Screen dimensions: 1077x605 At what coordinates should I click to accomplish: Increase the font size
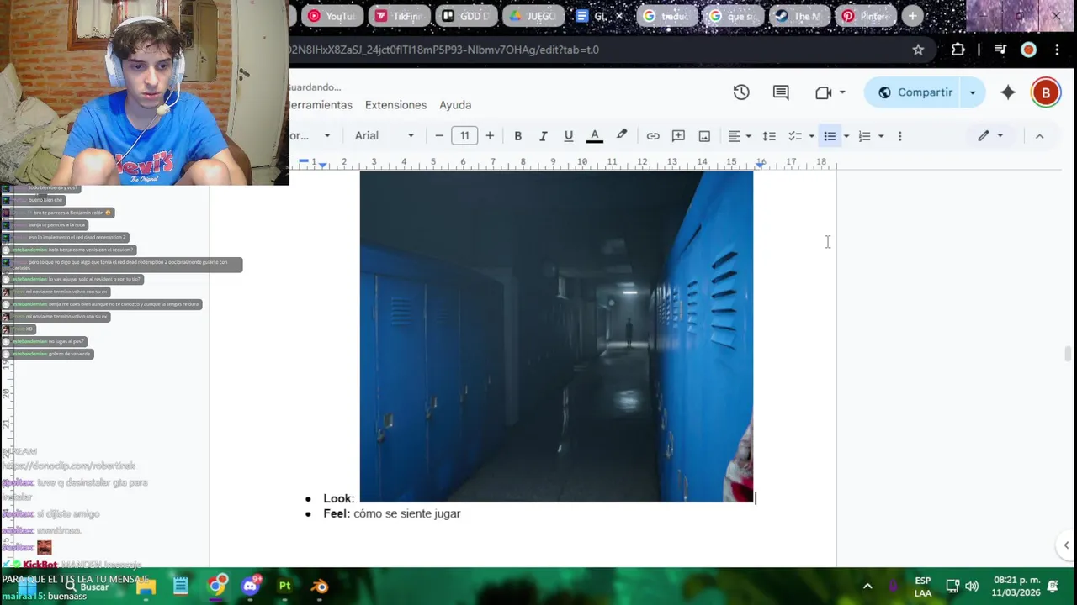click(490, 136)
